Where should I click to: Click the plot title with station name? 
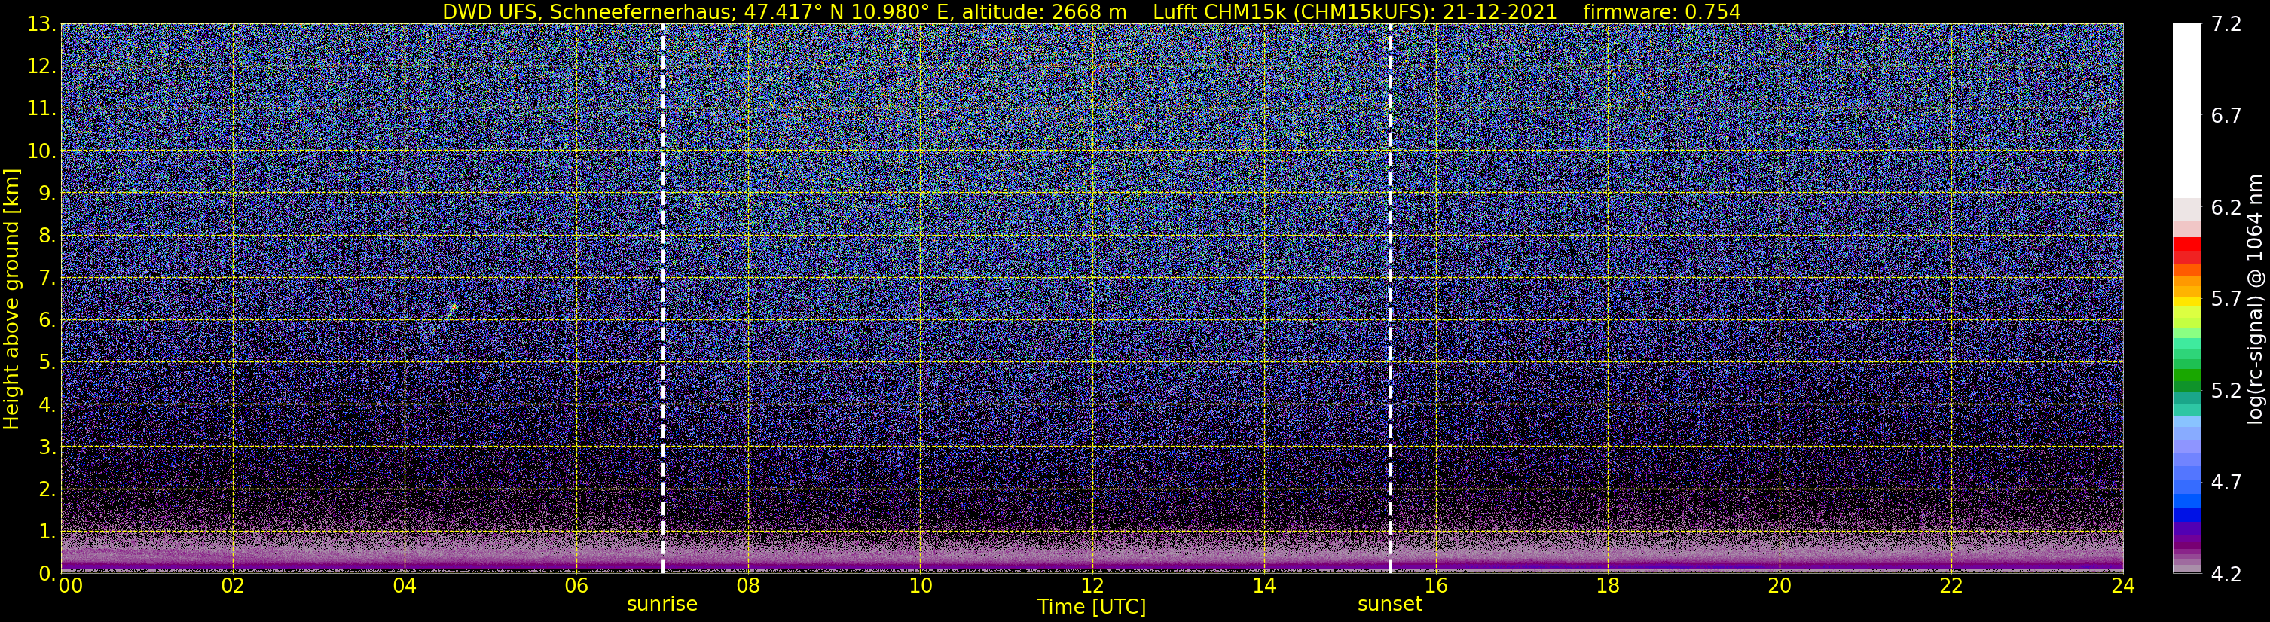coord(1091,11)
